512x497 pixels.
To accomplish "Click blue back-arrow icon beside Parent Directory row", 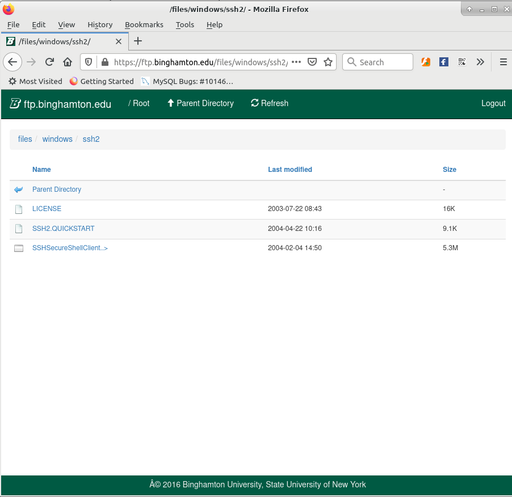I will [x=19, y=189].
